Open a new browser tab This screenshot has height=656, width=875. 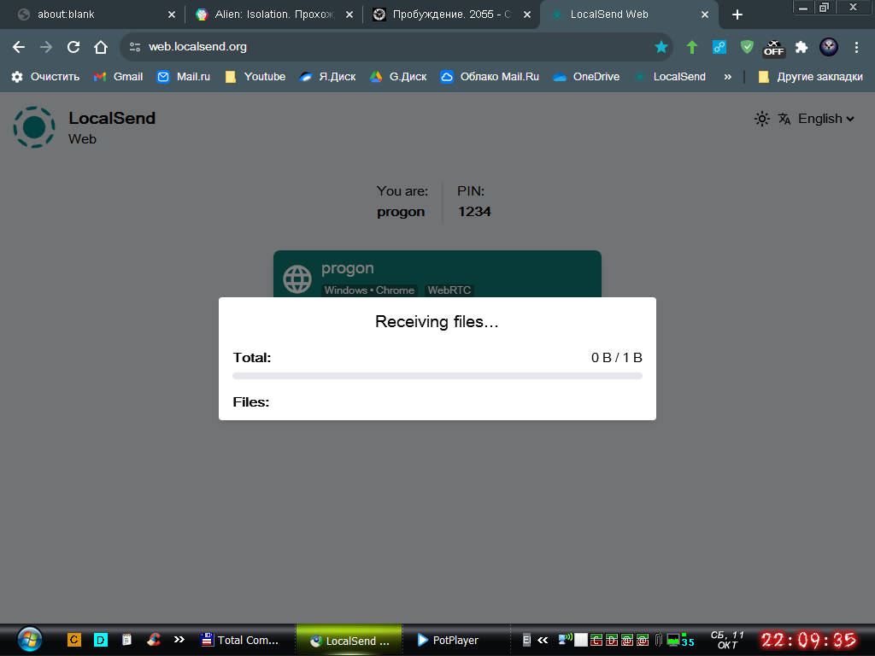pos(737,15)
